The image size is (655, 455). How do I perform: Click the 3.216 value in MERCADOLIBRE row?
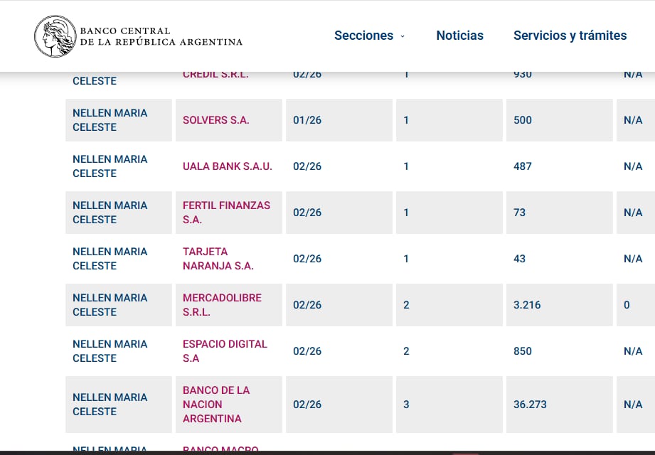[x=527, y=304]
